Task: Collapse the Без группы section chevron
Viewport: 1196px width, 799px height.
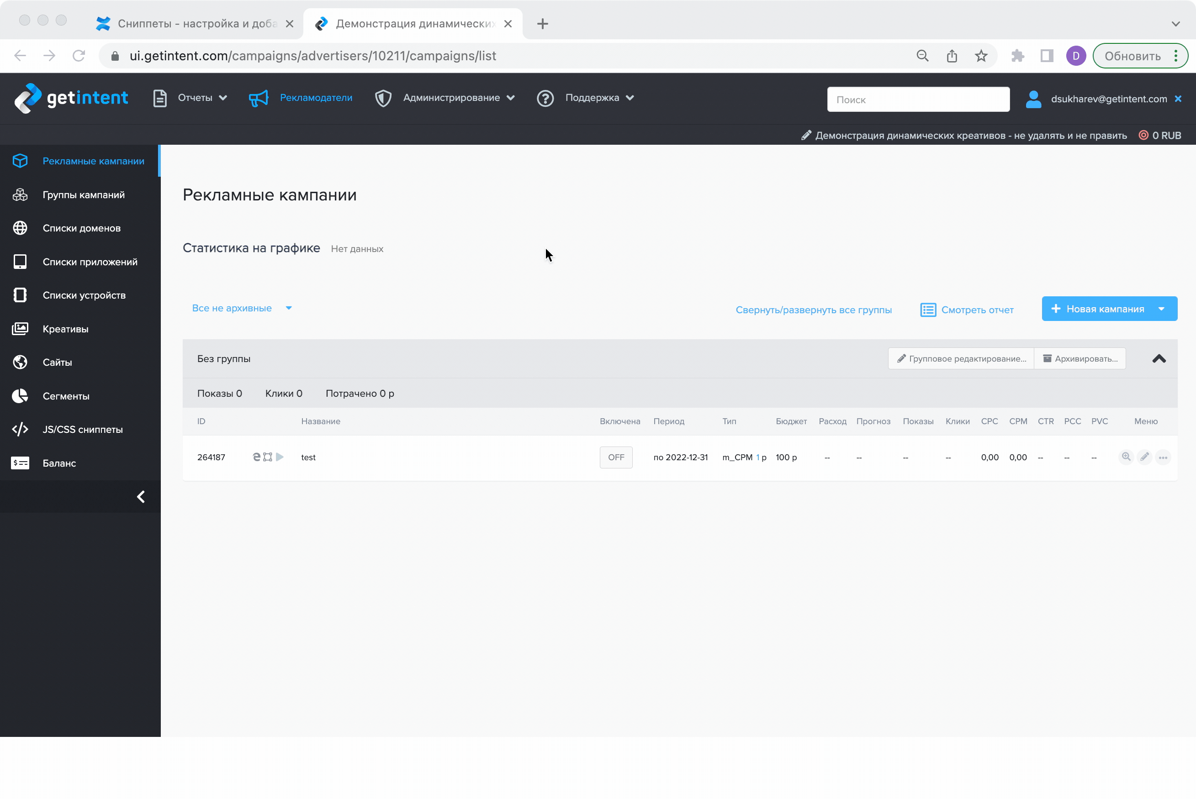Action: click(1159, 359)
